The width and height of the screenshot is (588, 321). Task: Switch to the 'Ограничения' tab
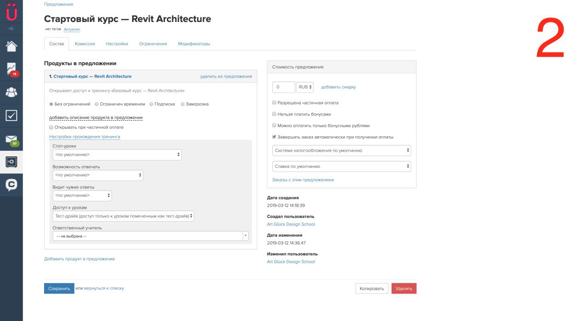(x=153, y=44)
